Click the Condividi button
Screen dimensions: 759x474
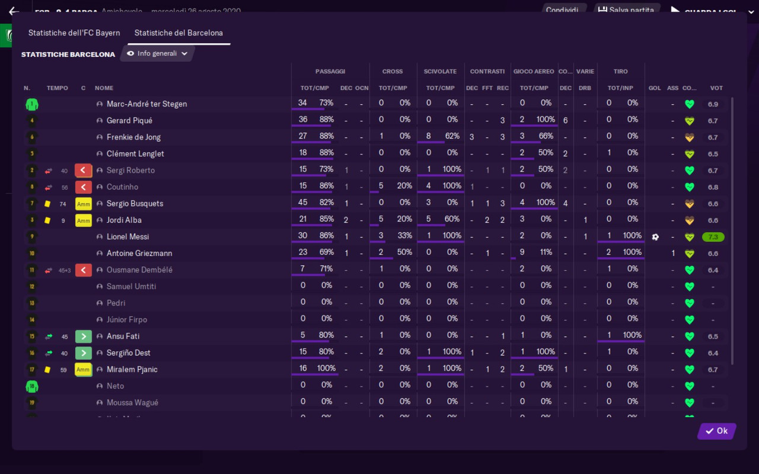point(562,10)
